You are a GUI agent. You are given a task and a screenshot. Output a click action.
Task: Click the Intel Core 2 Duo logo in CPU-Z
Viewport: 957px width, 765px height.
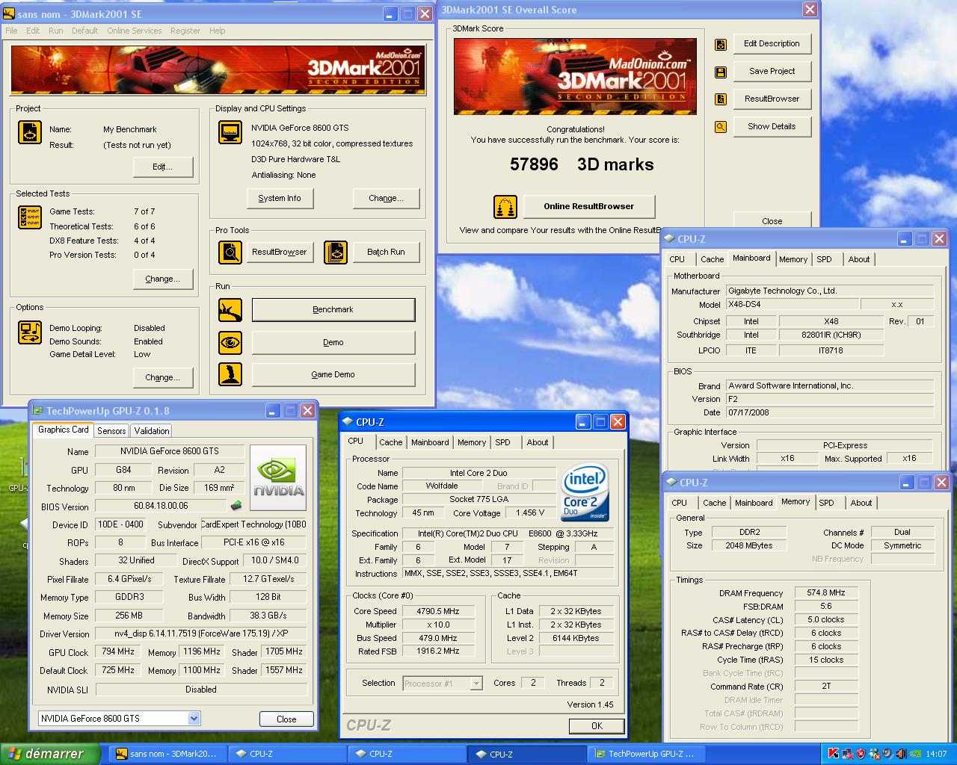[585, 493]
